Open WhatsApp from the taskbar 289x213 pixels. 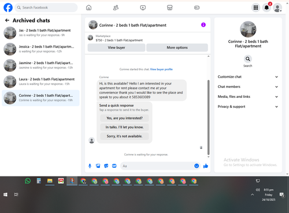point(28,181)
